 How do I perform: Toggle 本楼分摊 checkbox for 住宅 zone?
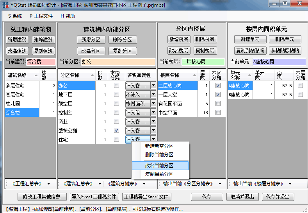click(x=116, y=139)
